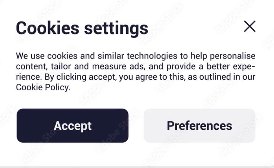This screenshot has width=274, height=168.
Task: Open cookie Preferences
Action: (x=199, y=126)
